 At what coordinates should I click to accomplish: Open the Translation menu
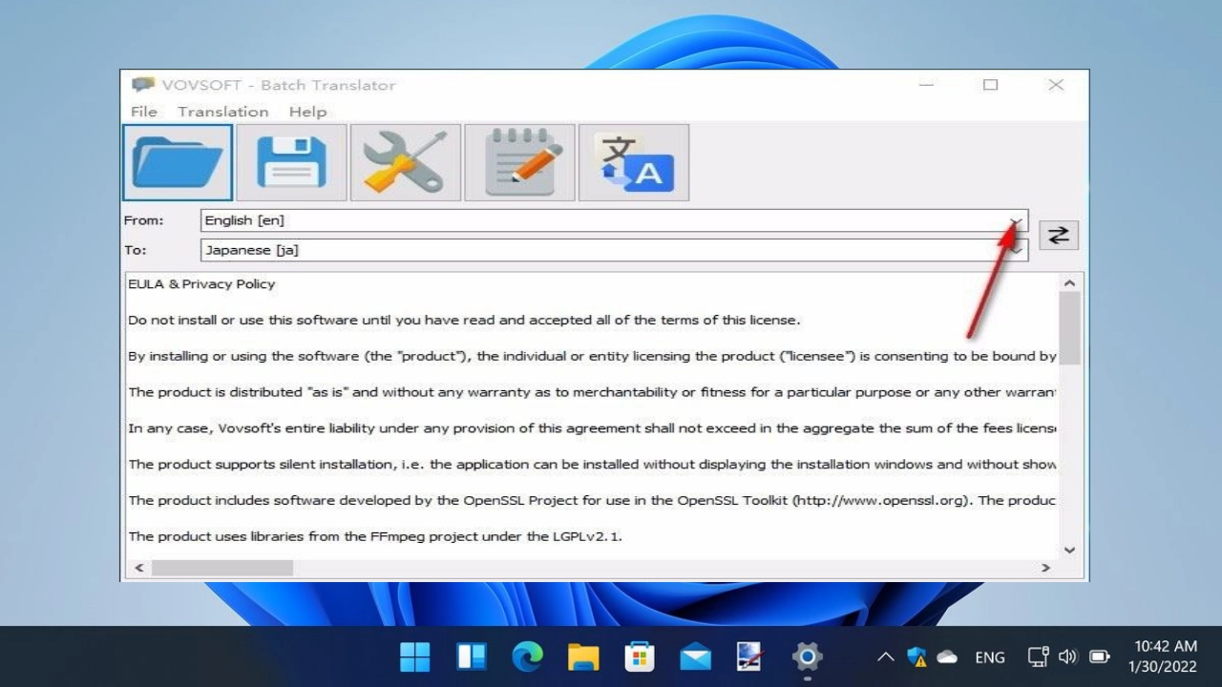point(222,112)
